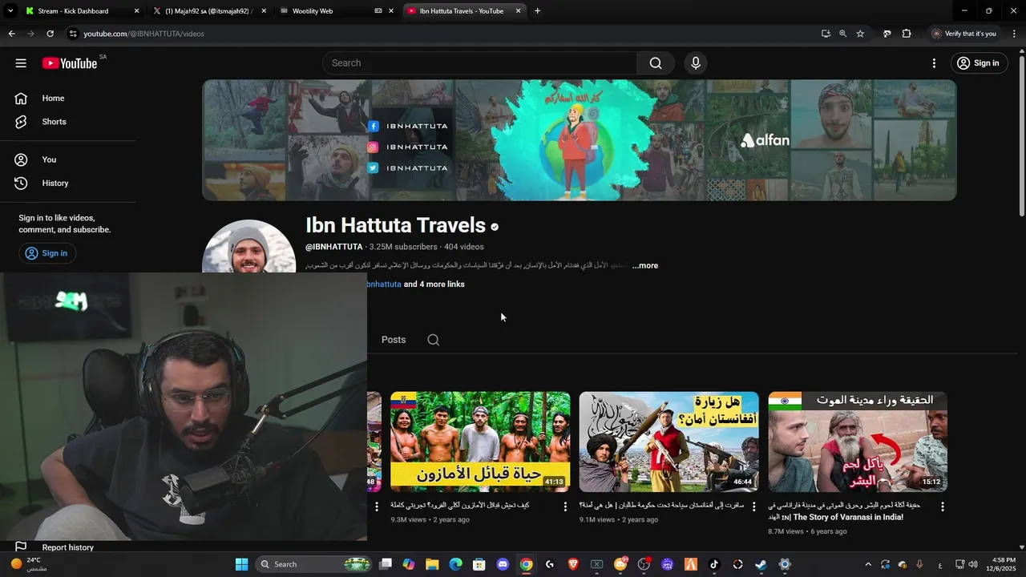Click into the YouTube Search input field
The width and height of the screenshot is (1026, 577).
[481, 63]
